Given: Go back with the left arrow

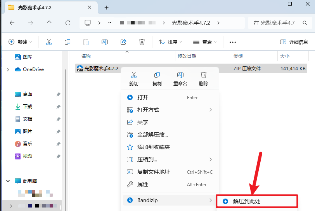Looking at the screenshot, I should [x=12, y=23].
